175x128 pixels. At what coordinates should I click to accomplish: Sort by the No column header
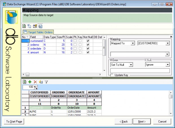pos(25,37)
